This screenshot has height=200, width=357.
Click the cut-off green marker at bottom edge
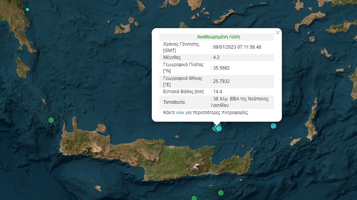[194, 198]
